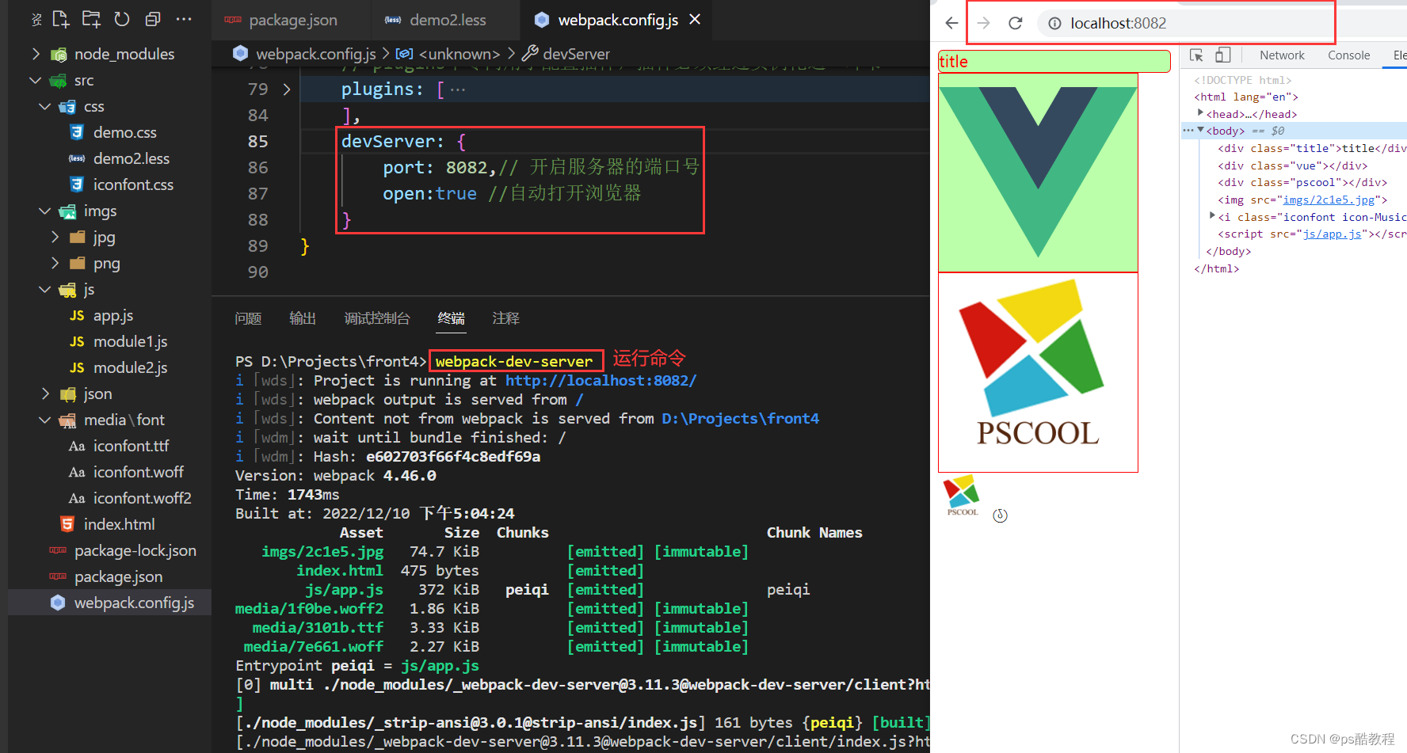
Task: Click the music iconfont icon on page
Action: (1001, 515)
